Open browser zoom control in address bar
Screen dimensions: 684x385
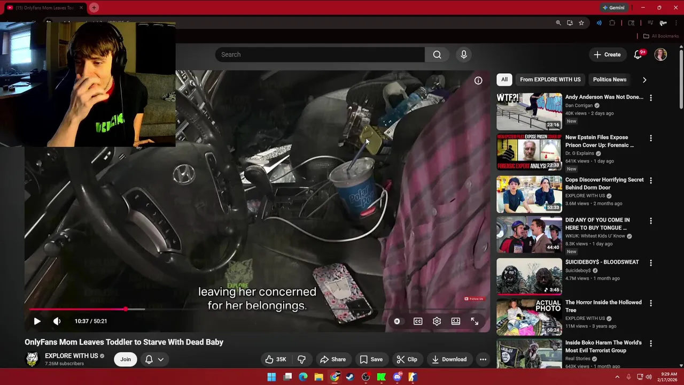[558, 23]
